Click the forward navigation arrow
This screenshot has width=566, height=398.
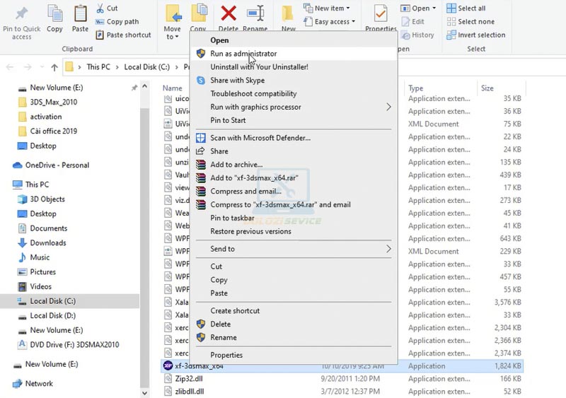28,67
